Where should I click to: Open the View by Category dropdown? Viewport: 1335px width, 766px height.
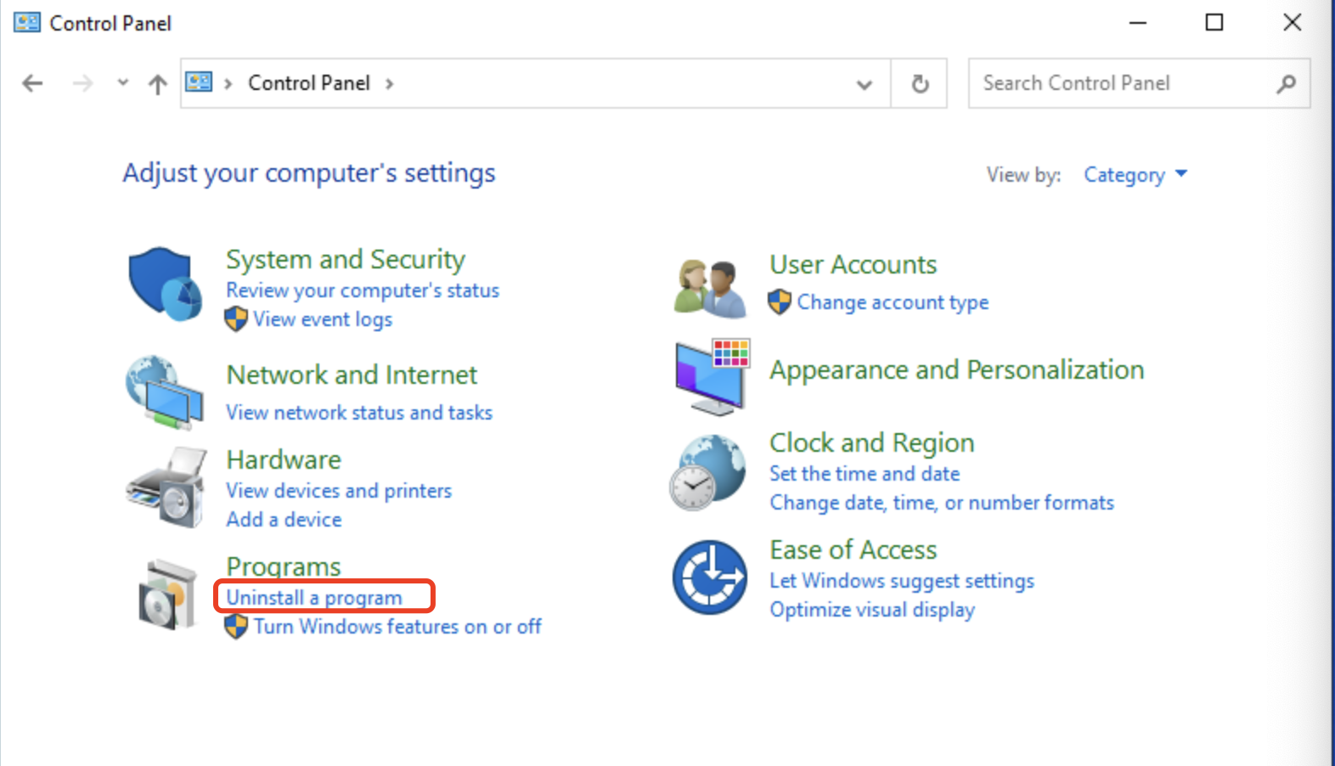coord(1135,175)
